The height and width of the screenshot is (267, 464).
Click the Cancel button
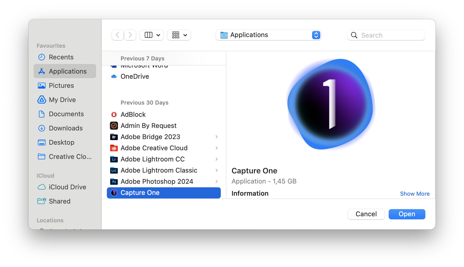366,214
